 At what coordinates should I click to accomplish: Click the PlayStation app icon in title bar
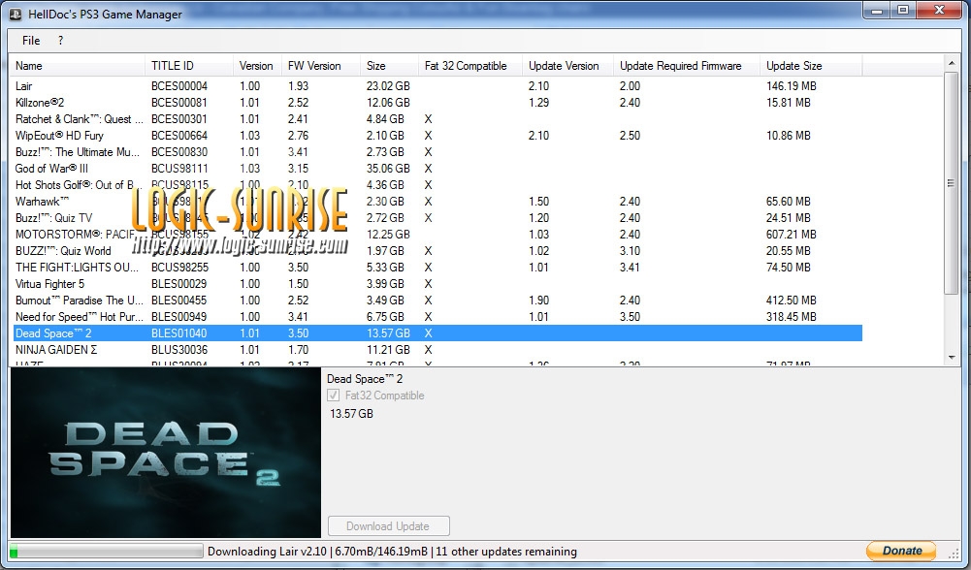tap(16, 14)
